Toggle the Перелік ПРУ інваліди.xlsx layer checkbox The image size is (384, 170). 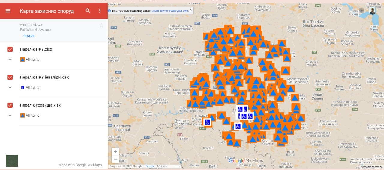pos(10,77)
